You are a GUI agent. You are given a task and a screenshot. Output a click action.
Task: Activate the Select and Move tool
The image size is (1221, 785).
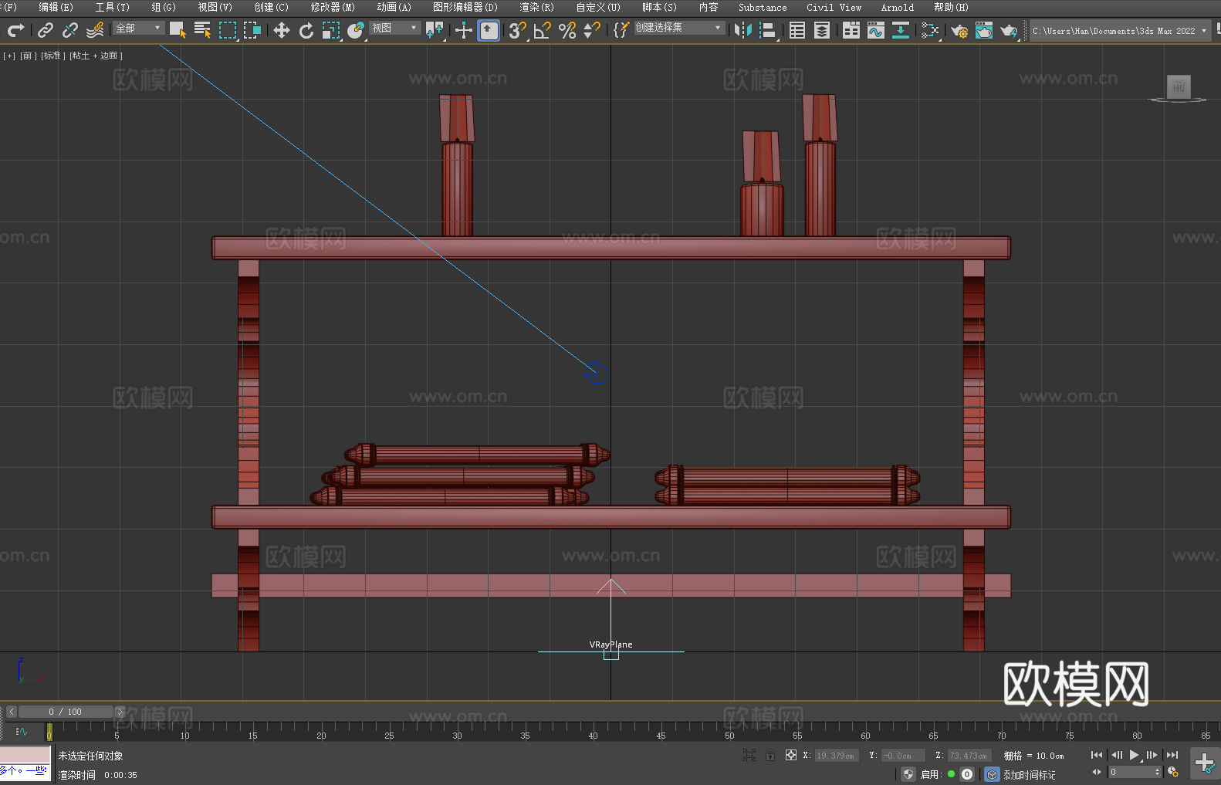point(281,30)
